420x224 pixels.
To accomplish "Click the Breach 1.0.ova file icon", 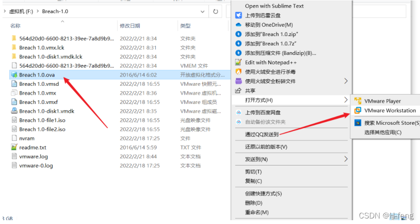I will click(14, 75).
